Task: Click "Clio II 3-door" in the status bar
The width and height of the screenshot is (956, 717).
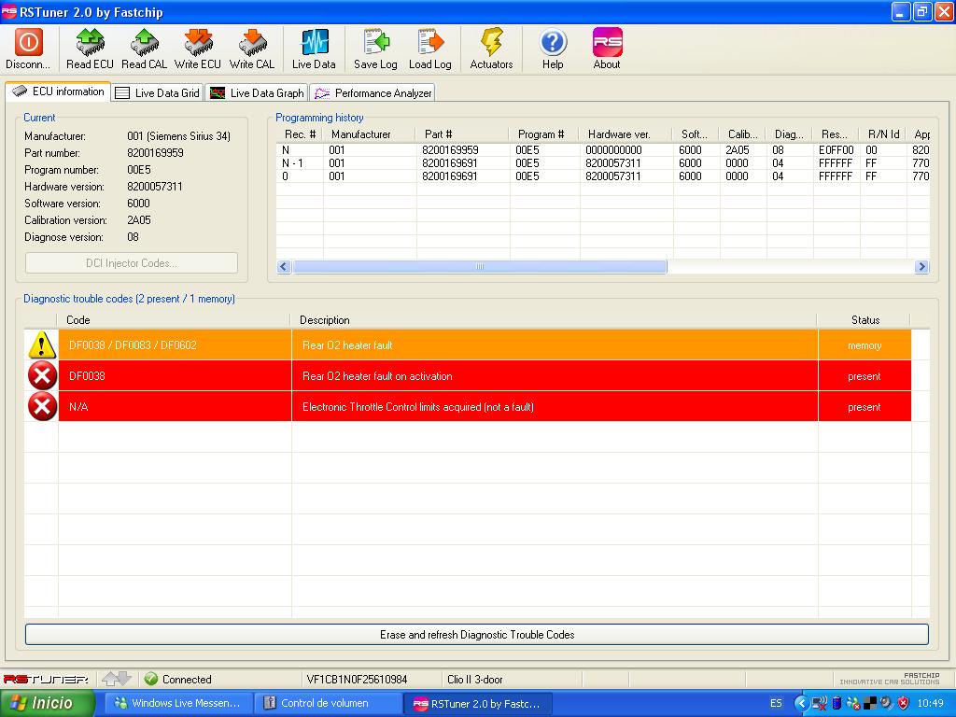Action: [x=475, y=680]
